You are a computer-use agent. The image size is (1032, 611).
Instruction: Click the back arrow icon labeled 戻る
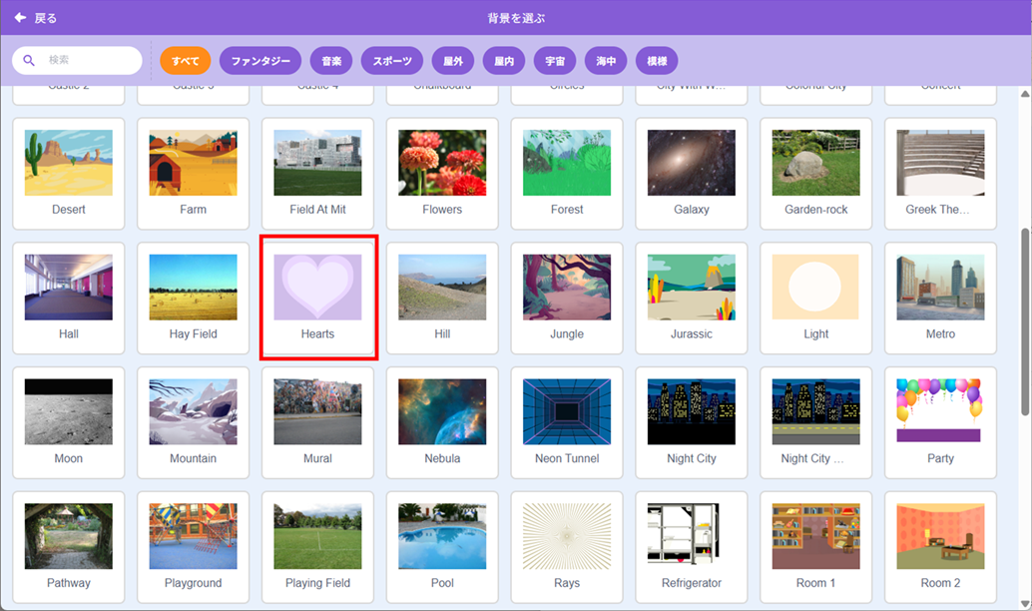point(20,18)
